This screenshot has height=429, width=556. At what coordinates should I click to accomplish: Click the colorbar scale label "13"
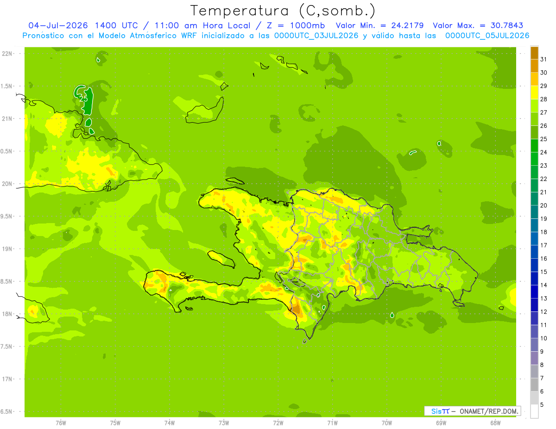pyautogui.click(x=544, y=298)
